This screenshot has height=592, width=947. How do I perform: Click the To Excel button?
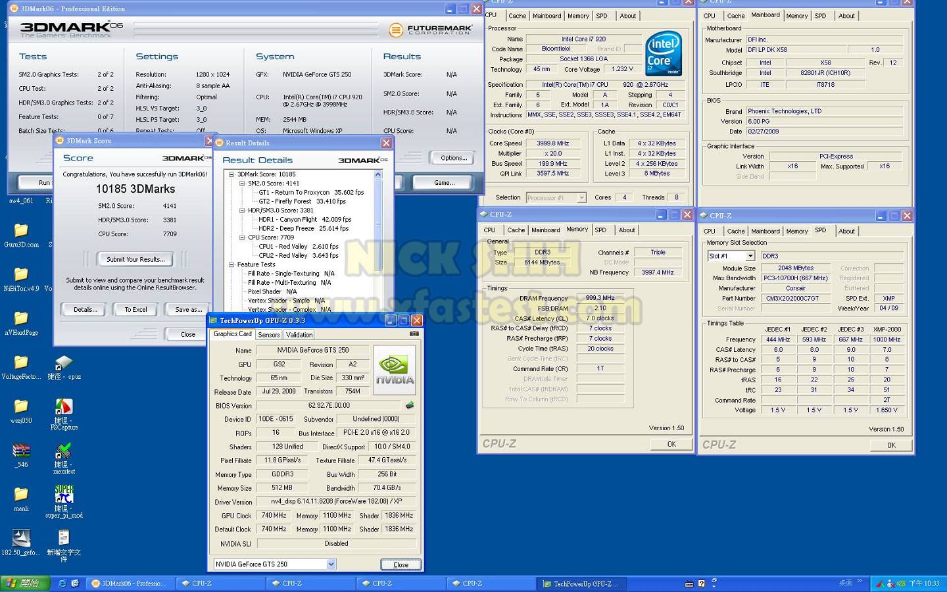click(136, 309)
